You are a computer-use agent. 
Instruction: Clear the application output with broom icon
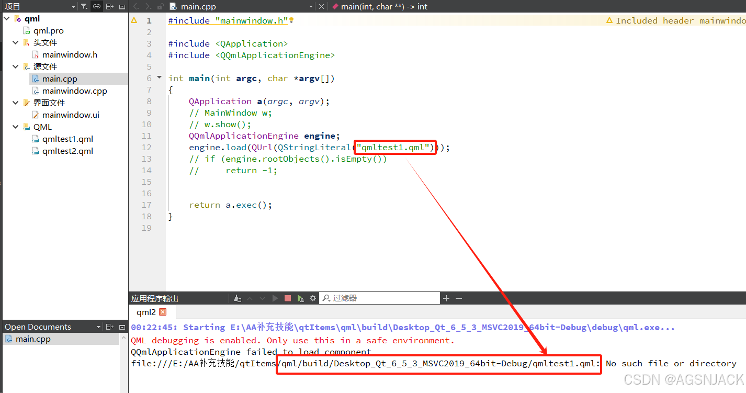[237, 298]
